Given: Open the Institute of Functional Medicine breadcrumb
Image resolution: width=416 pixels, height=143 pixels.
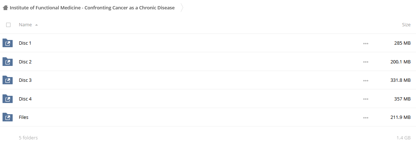Looking at the screenshot, I should pyautogui.click(x=92, y=8).
